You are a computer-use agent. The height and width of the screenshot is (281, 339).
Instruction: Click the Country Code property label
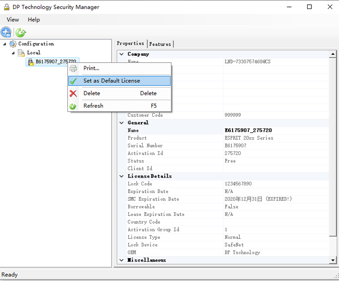tap(144, 222)
